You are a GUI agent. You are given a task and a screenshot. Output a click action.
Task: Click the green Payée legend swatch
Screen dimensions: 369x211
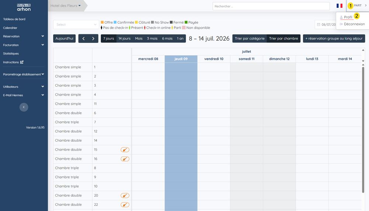click(x=186, y=23)
